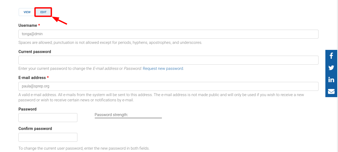Screen dimensions: 338x152
Task: Open the Request new password link
Action: 163,69
